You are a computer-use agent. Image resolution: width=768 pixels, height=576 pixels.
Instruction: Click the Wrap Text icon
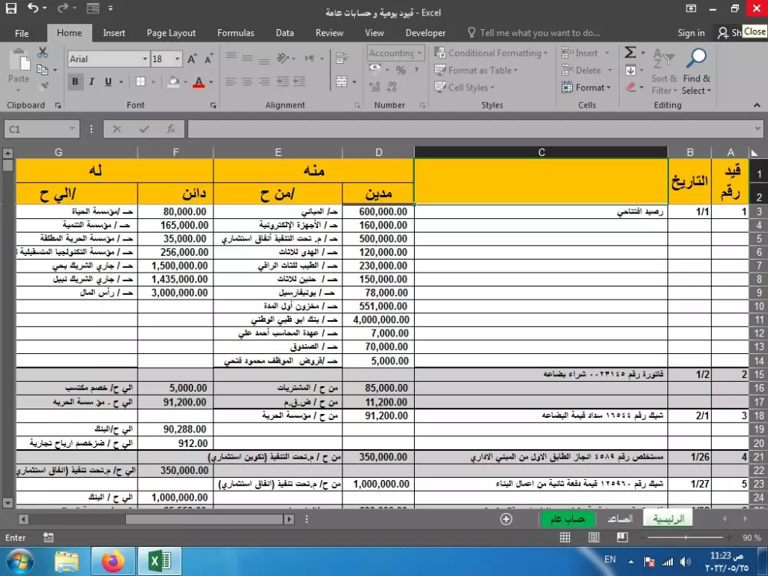pyautogui.click(x=342, y=58)
